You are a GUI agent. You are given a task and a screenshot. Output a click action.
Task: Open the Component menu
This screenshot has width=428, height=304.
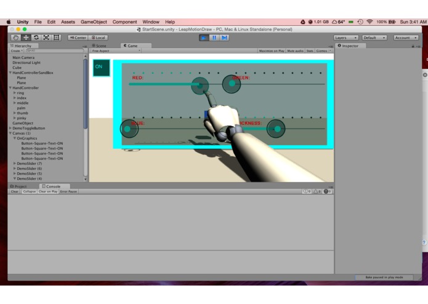pyautogui.click(x=125, y=22)
